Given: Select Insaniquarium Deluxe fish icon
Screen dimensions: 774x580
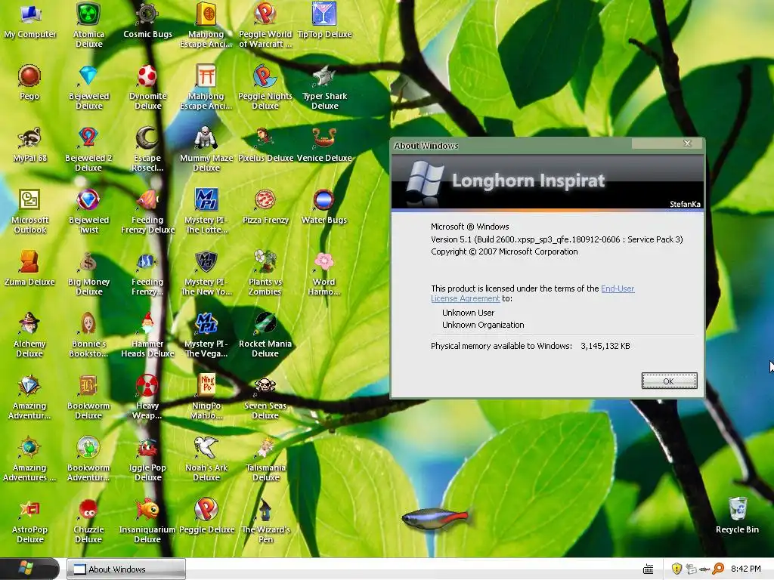Looking at the screenshot, I should (x=147, y=521).
